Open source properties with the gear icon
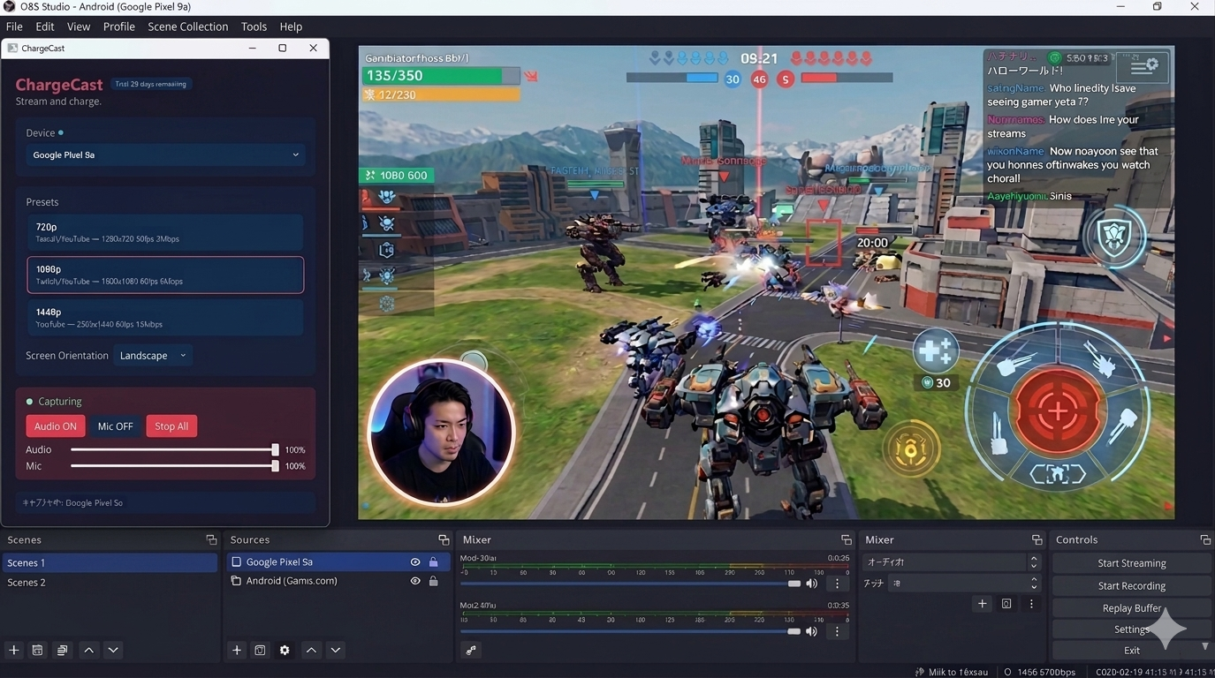Screen dimensions: 1215x678 (284, 649)
